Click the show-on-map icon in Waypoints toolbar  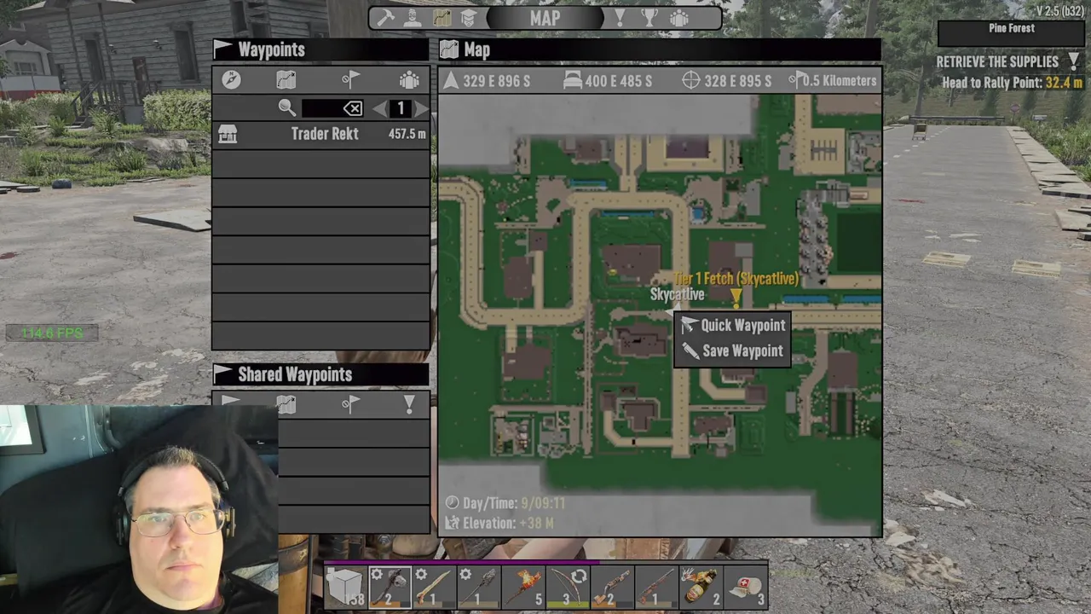[286, 79]
